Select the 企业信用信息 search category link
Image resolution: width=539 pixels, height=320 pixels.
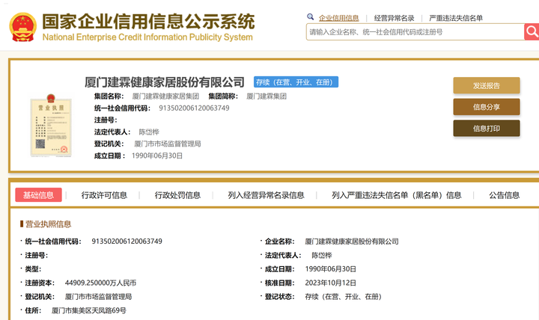tap(338, 18)
